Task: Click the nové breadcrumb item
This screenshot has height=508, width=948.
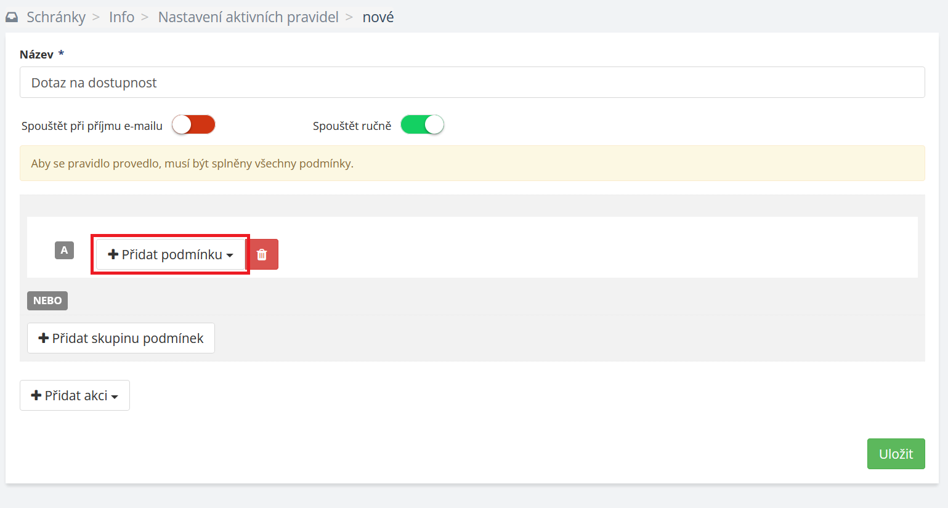Action: click(x=378, y=17)
